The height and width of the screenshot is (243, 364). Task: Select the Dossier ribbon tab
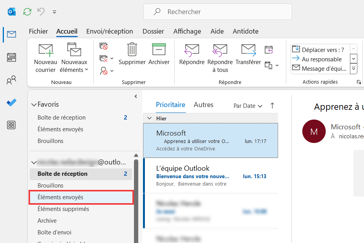click(153, 31)
